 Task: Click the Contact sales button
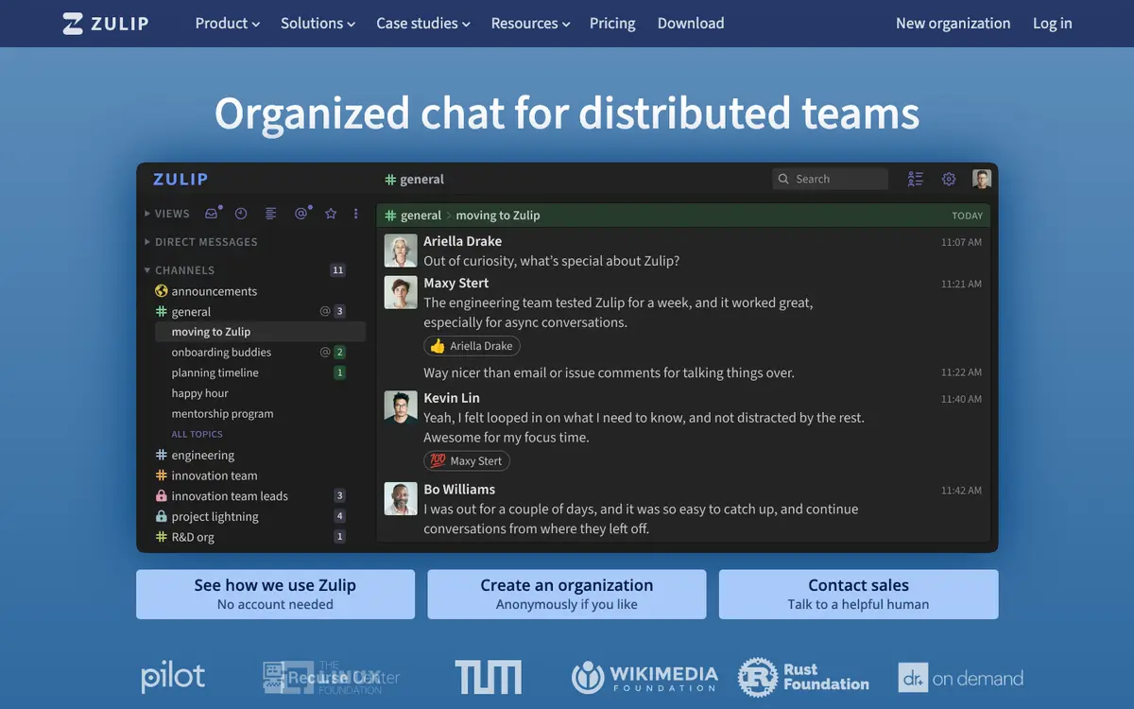click(x=858, y=595)
